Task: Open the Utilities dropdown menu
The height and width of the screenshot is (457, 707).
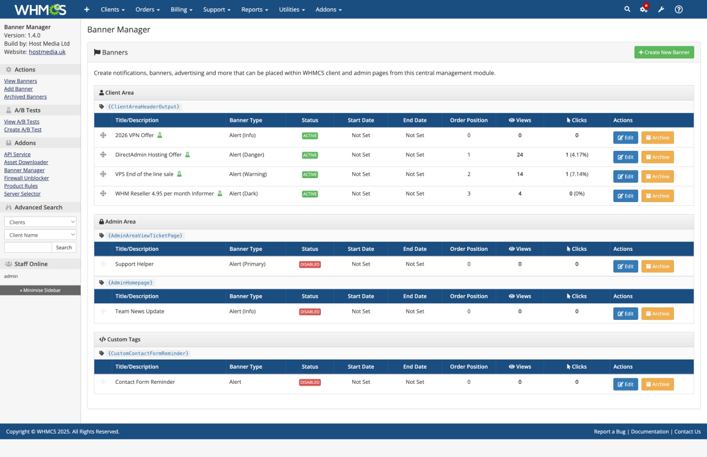Action: 291,9
